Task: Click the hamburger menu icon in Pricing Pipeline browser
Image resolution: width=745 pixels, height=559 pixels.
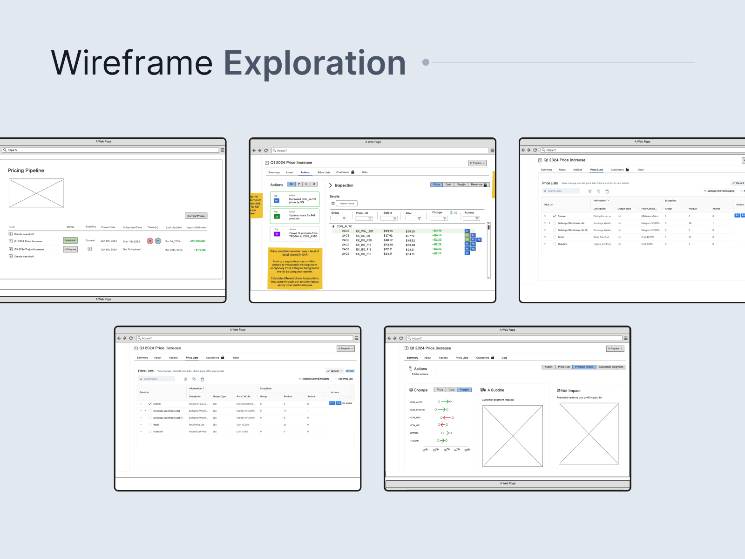Action: (x=223, y=150)
